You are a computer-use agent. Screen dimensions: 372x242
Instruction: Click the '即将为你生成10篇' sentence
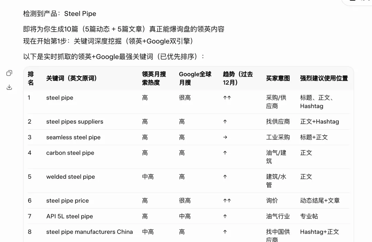[124, 29]
